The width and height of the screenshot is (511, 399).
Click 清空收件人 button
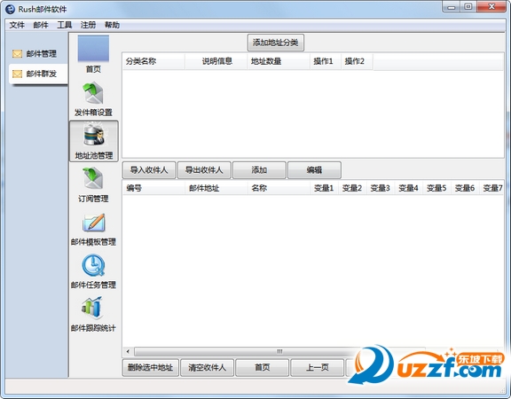point(207,368)
